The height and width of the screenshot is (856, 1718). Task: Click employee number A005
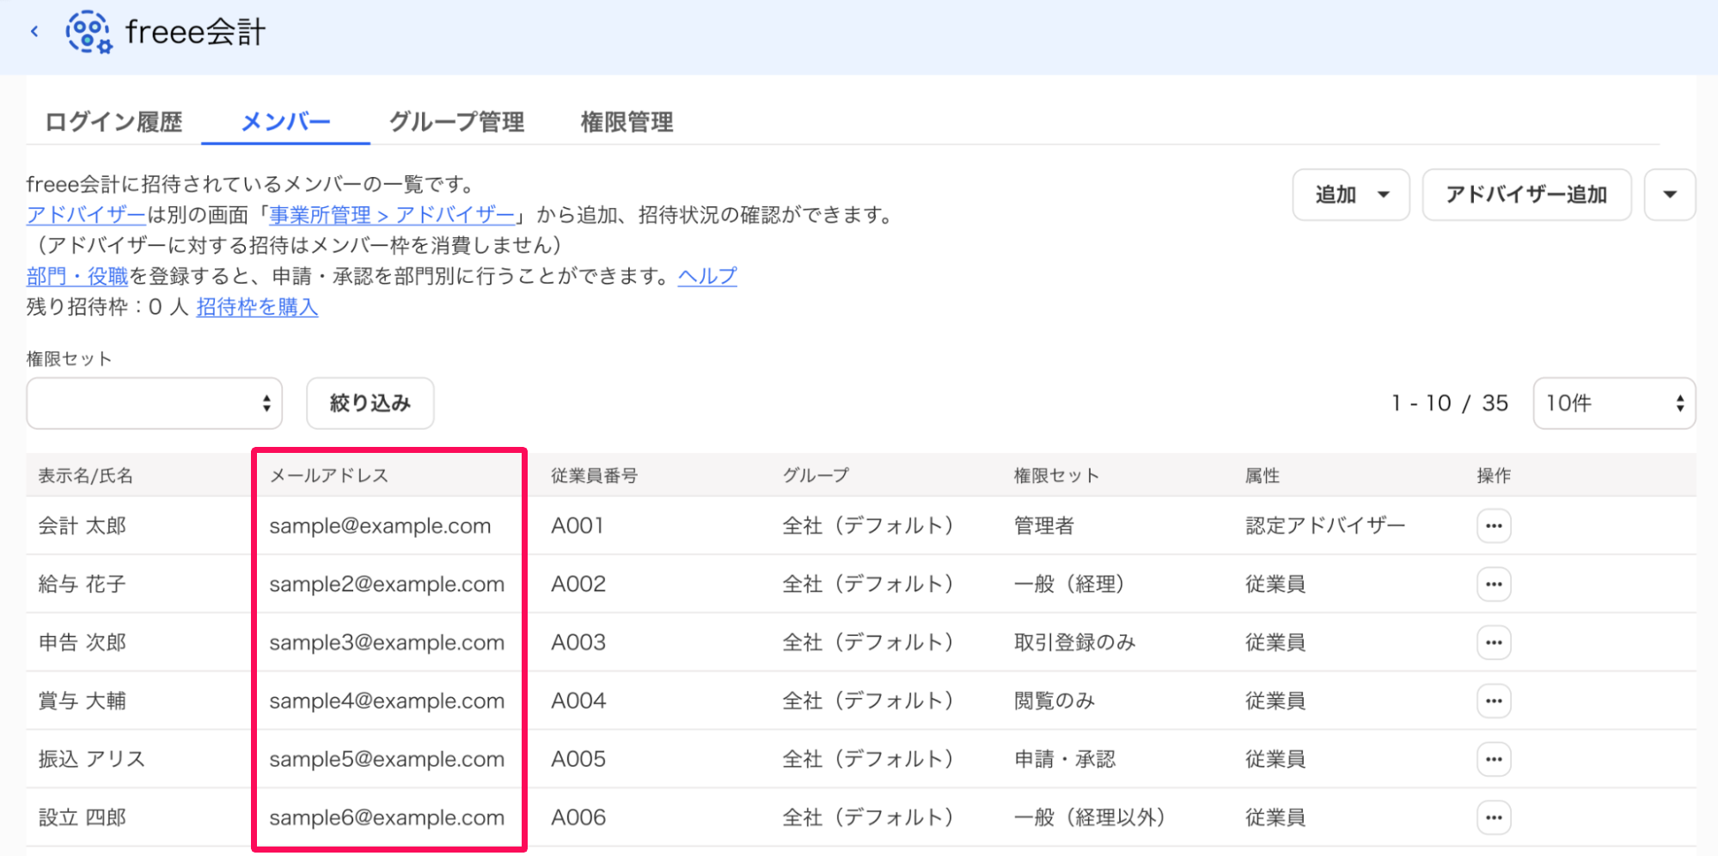(x=578, y=760)
